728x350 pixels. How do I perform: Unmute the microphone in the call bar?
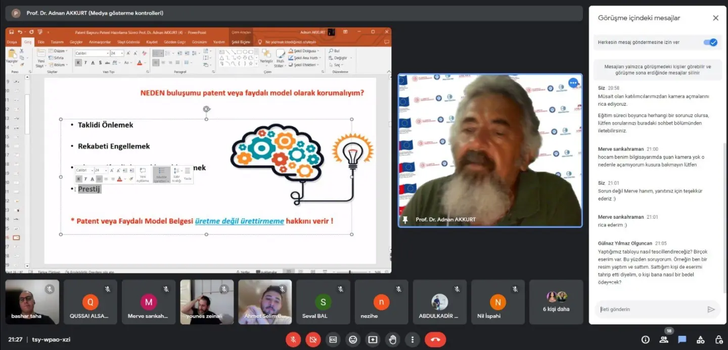[x=293, y=339]
